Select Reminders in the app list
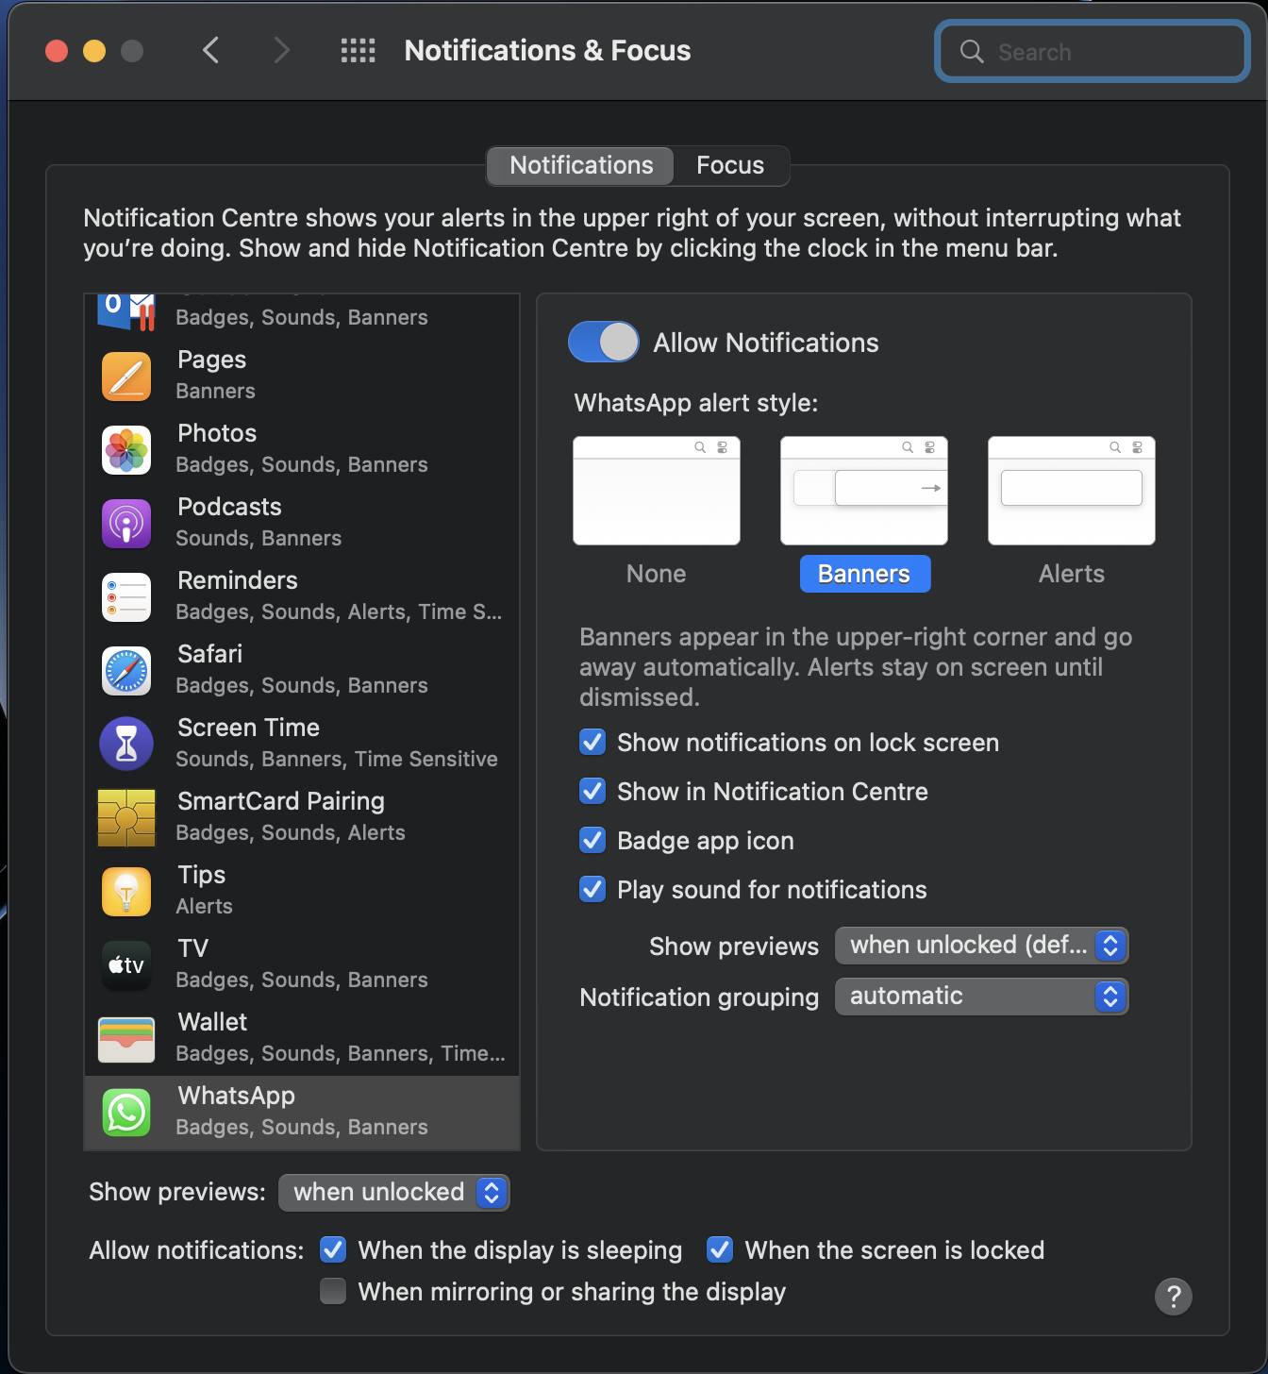1268x1374 pixels. coord(302,596)
